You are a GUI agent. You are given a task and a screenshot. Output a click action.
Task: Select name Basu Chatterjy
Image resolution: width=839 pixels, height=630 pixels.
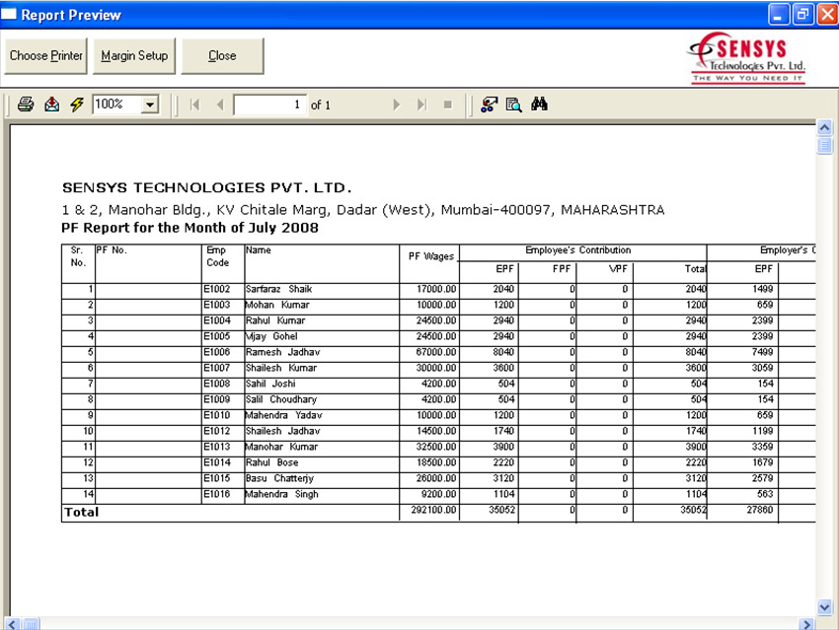(279, 478)
